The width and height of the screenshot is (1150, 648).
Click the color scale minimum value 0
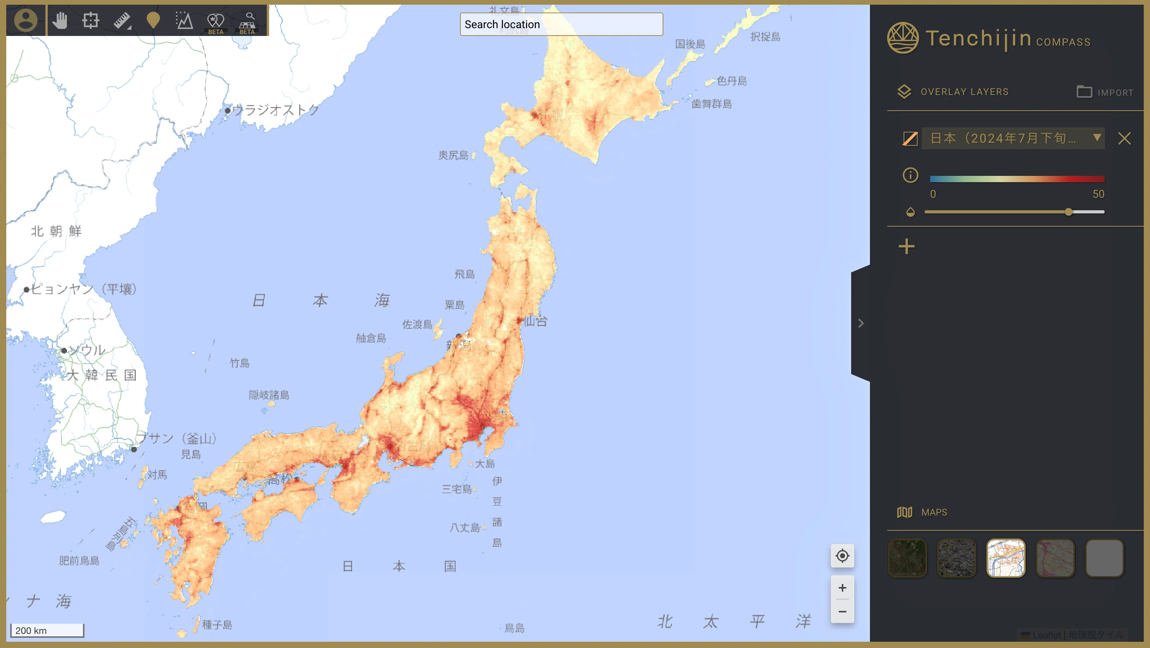coord(933,194)
